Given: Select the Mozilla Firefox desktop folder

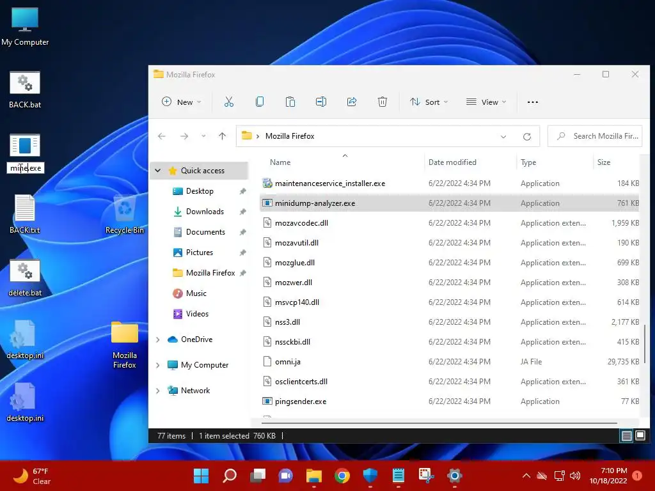Looking at the screenshot, I should click(125, 345).
